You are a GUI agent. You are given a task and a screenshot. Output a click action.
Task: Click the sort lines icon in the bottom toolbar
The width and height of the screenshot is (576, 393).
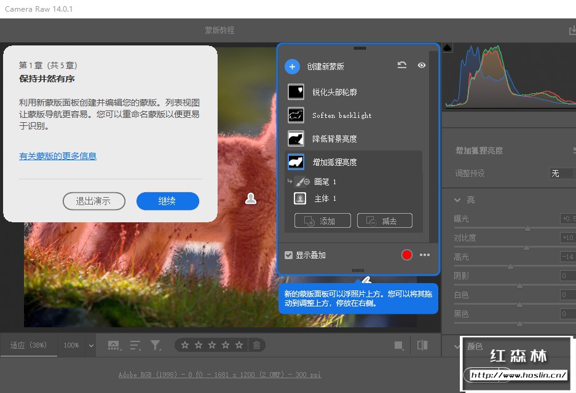click(135, 345)
